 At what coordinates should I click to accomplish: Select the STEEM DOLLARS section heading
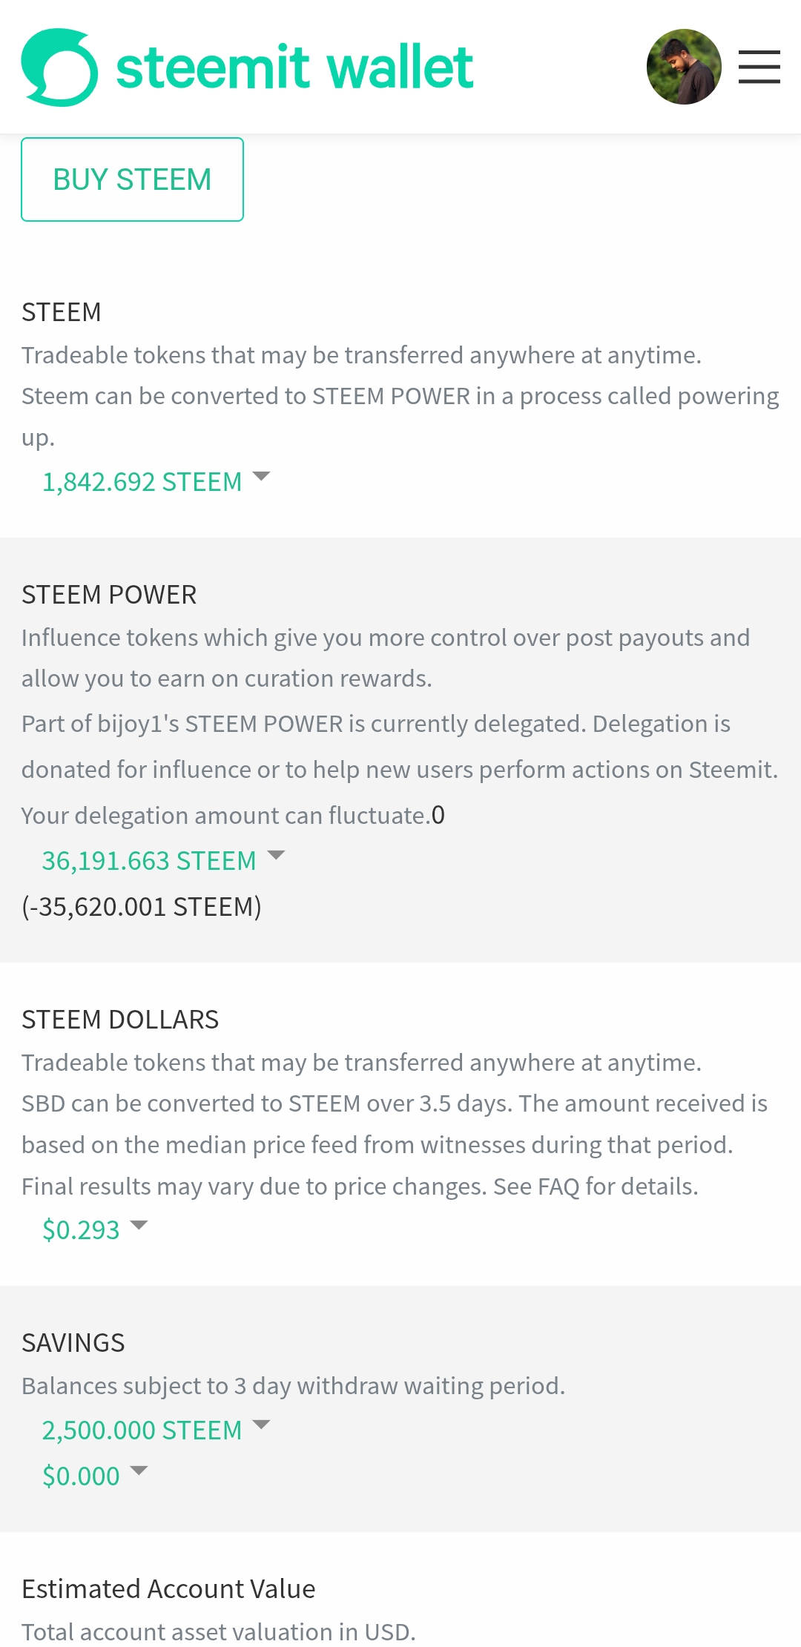(120, 1020)
